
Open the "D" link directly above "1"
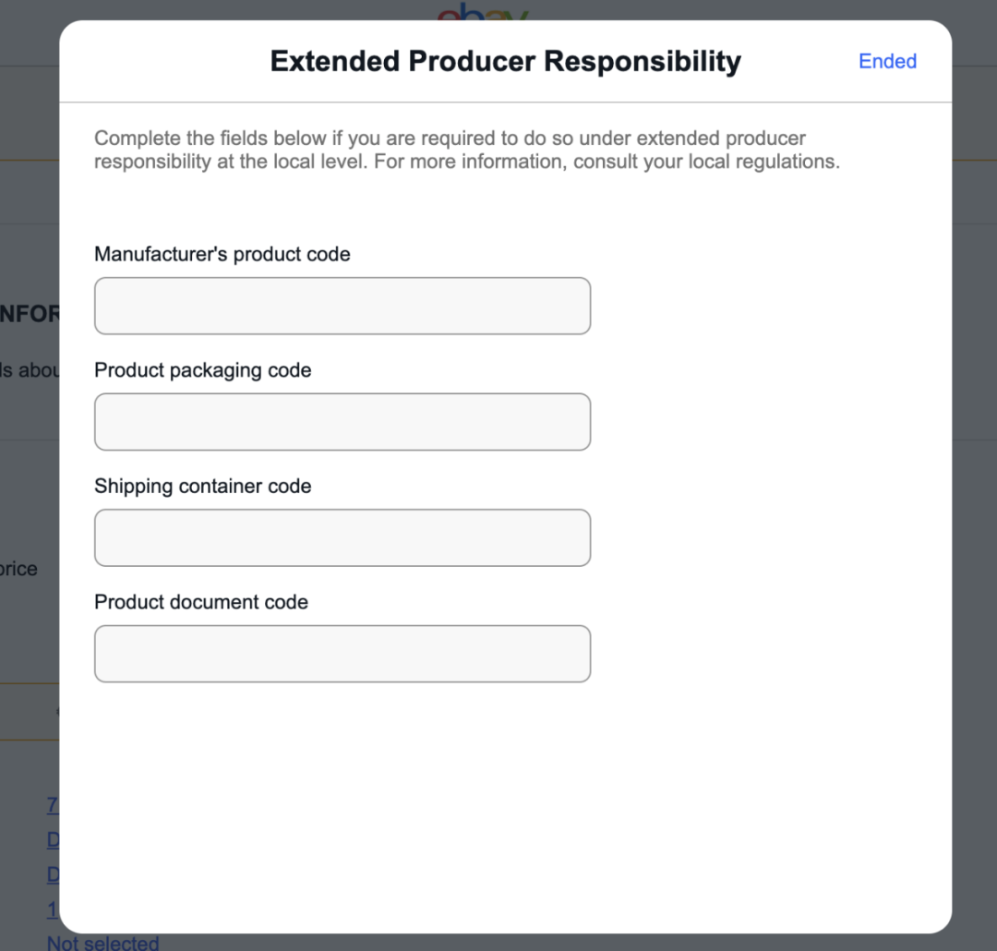coord(53,874)
